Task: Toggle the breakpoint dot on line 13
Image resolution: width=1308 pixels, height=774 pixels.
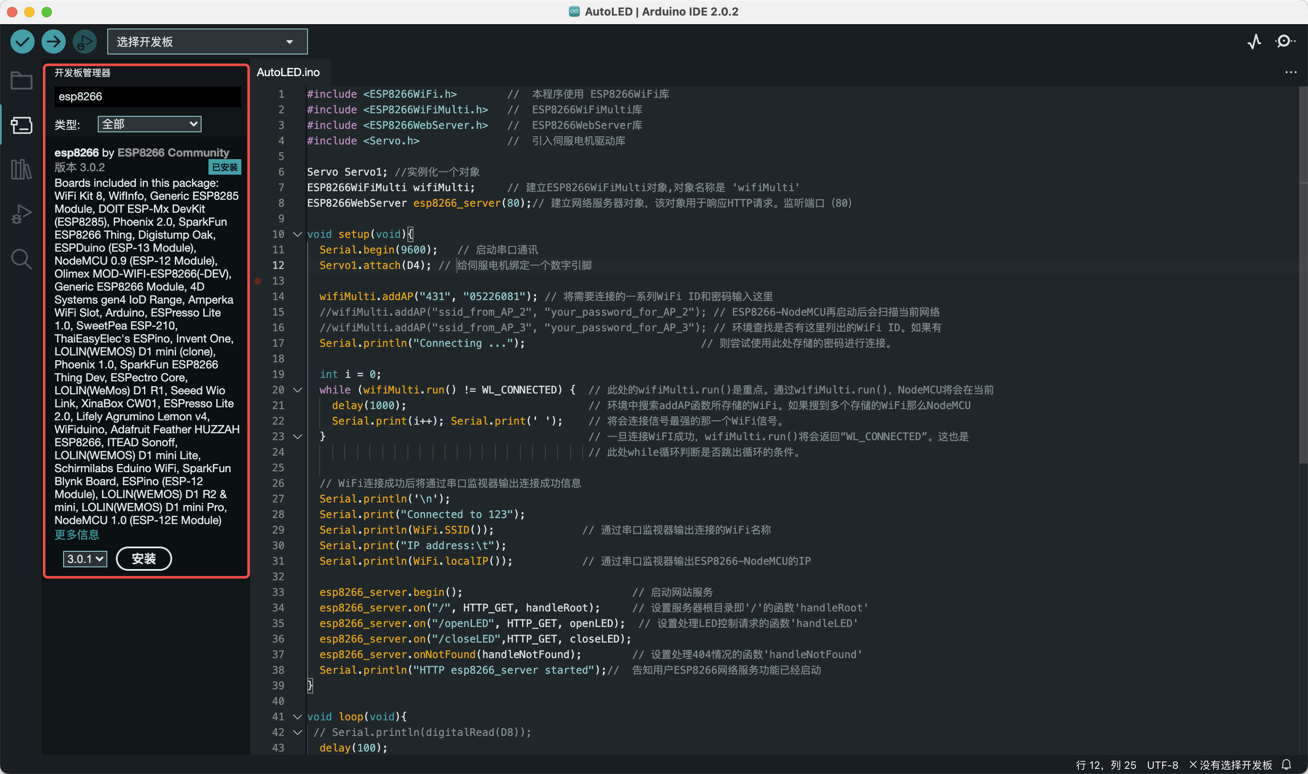Action: tap(258, 281)
